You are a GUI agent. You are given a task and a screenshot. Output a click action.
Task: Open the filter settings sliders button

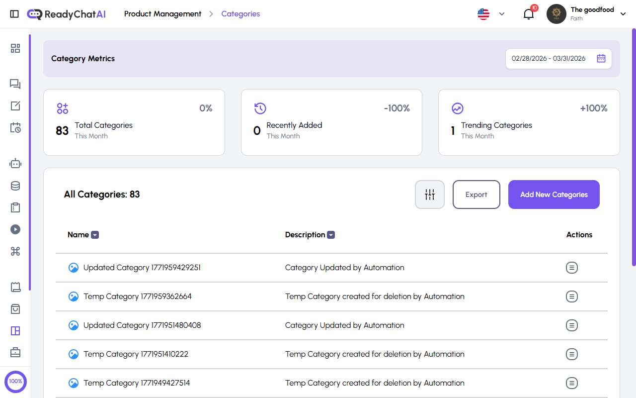430,195
